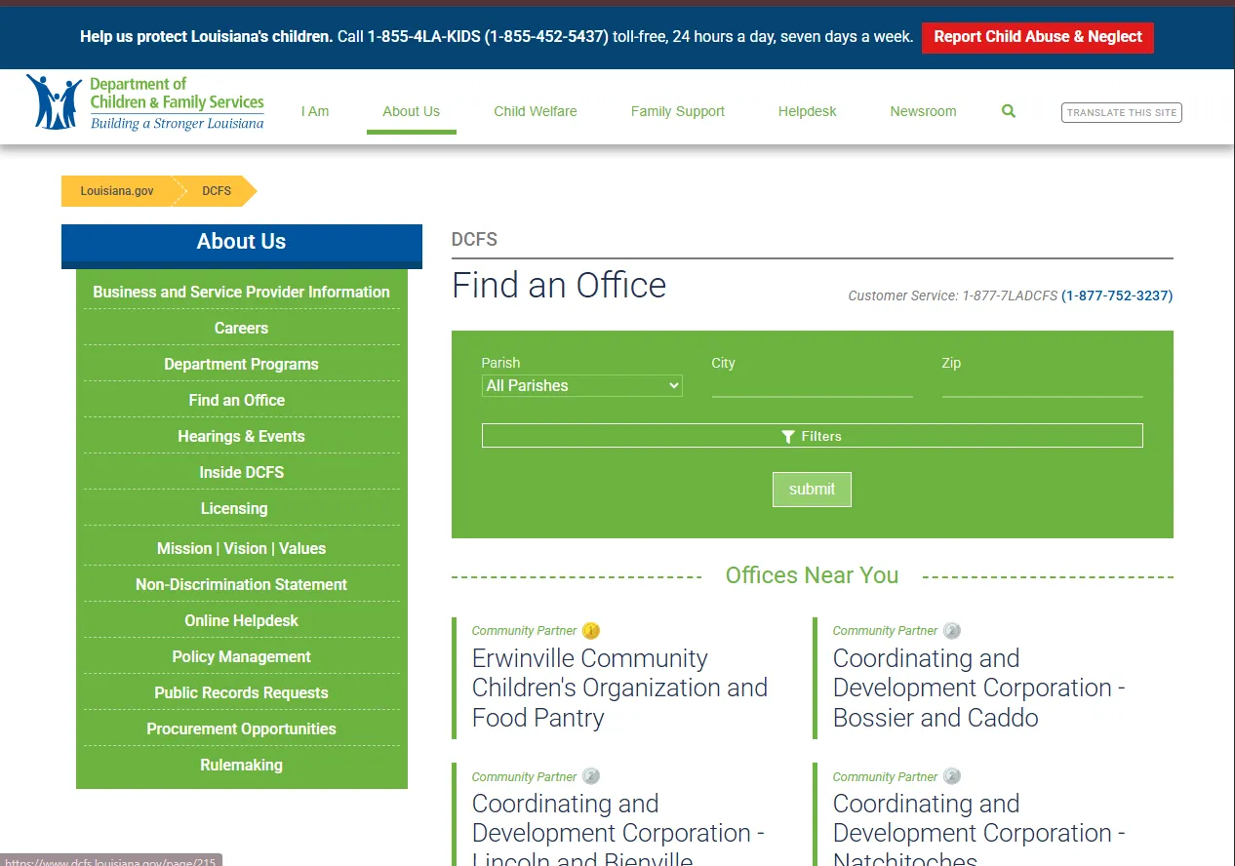
Task: Open the Newsroom menu
Action: (x=923, y=111)
